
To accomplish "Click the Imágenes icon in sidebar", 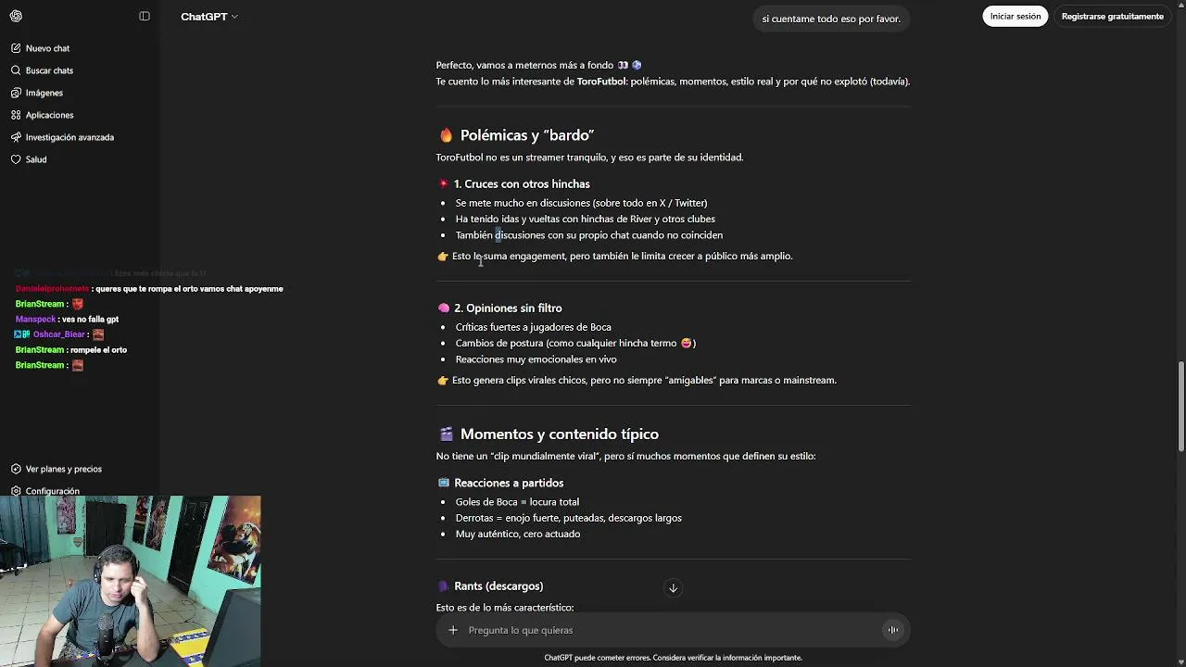I will tap(16, 93).
